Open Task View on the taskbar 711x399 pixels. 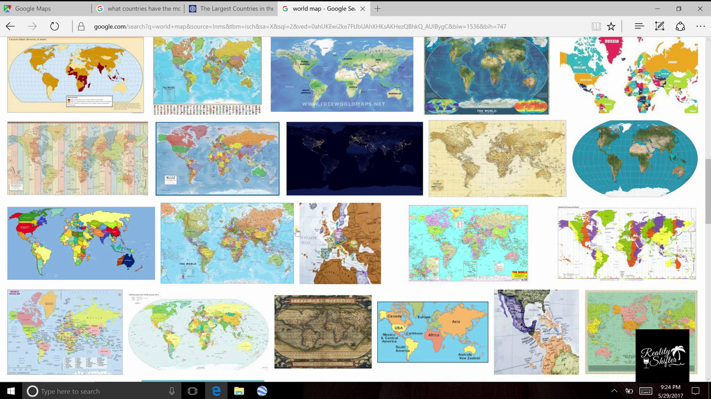click(x=192, y=391)
